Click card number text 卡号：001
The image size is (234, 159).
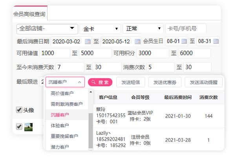point(107,122)
